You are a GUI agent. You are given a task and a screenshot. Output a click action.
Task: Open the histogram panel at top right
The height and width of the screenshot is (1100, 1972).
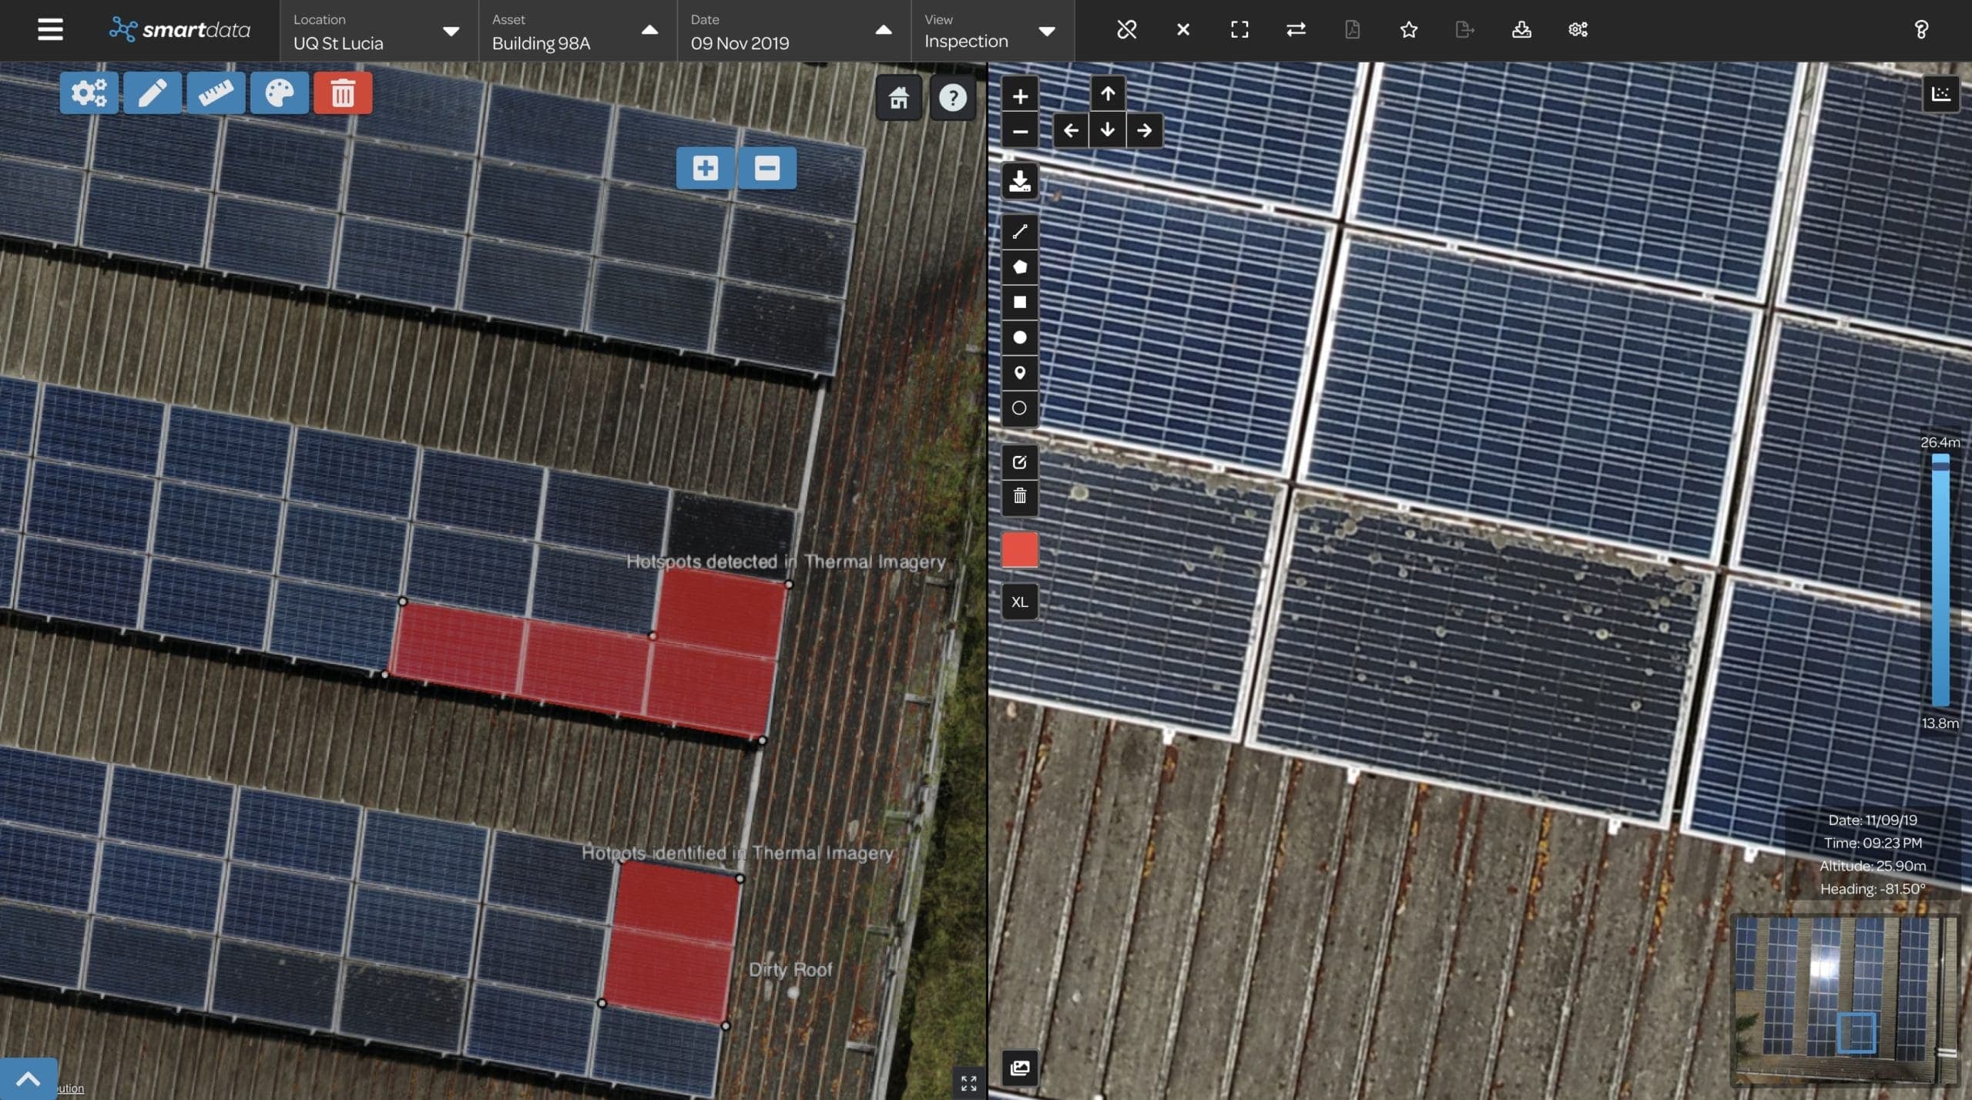click(1942, 93)
